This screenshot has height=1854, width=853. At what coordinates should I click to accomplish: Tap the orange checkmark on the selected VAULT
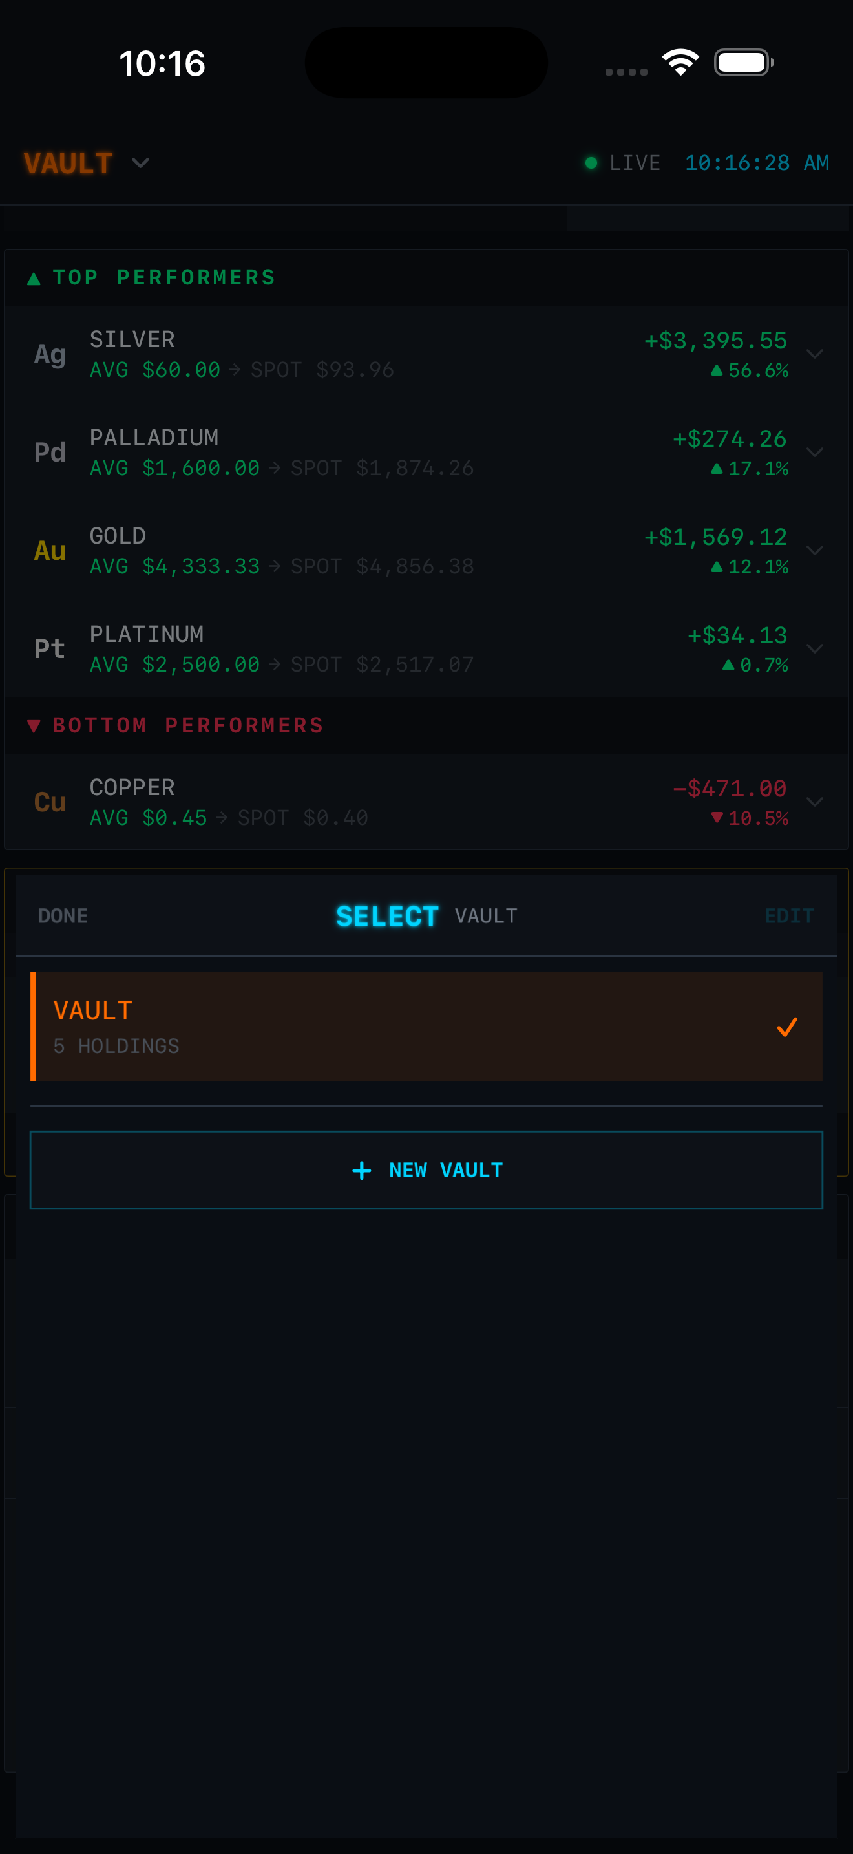(787, 1027)
